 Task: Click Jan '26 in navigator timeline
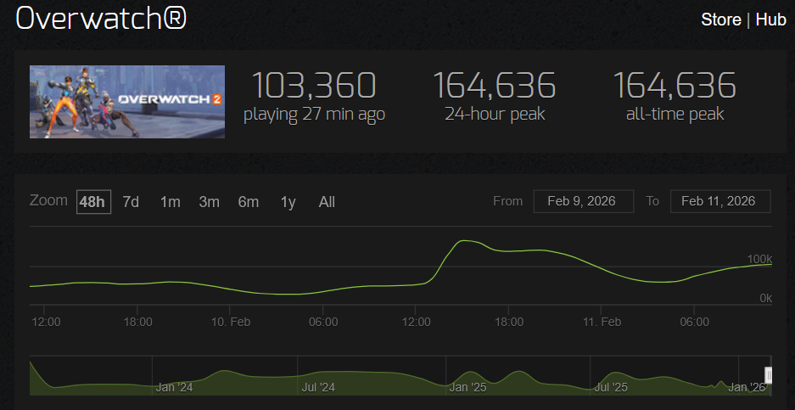pos(747,388)
